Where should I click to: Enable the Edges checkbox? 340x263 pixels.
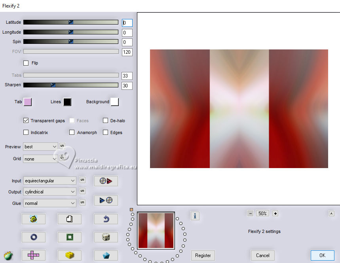point(105,132)
